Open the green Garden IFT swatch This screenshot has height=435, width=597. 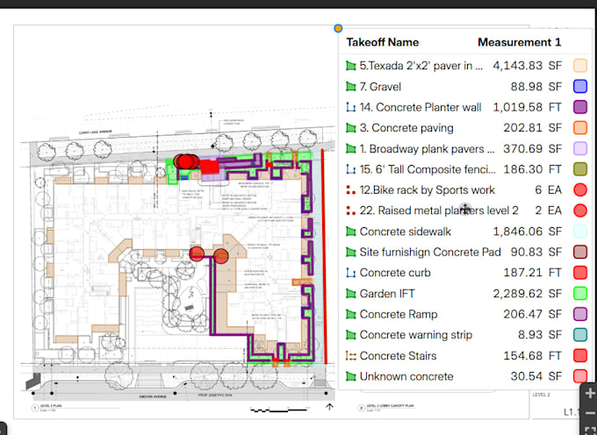[x=580, y=294]
